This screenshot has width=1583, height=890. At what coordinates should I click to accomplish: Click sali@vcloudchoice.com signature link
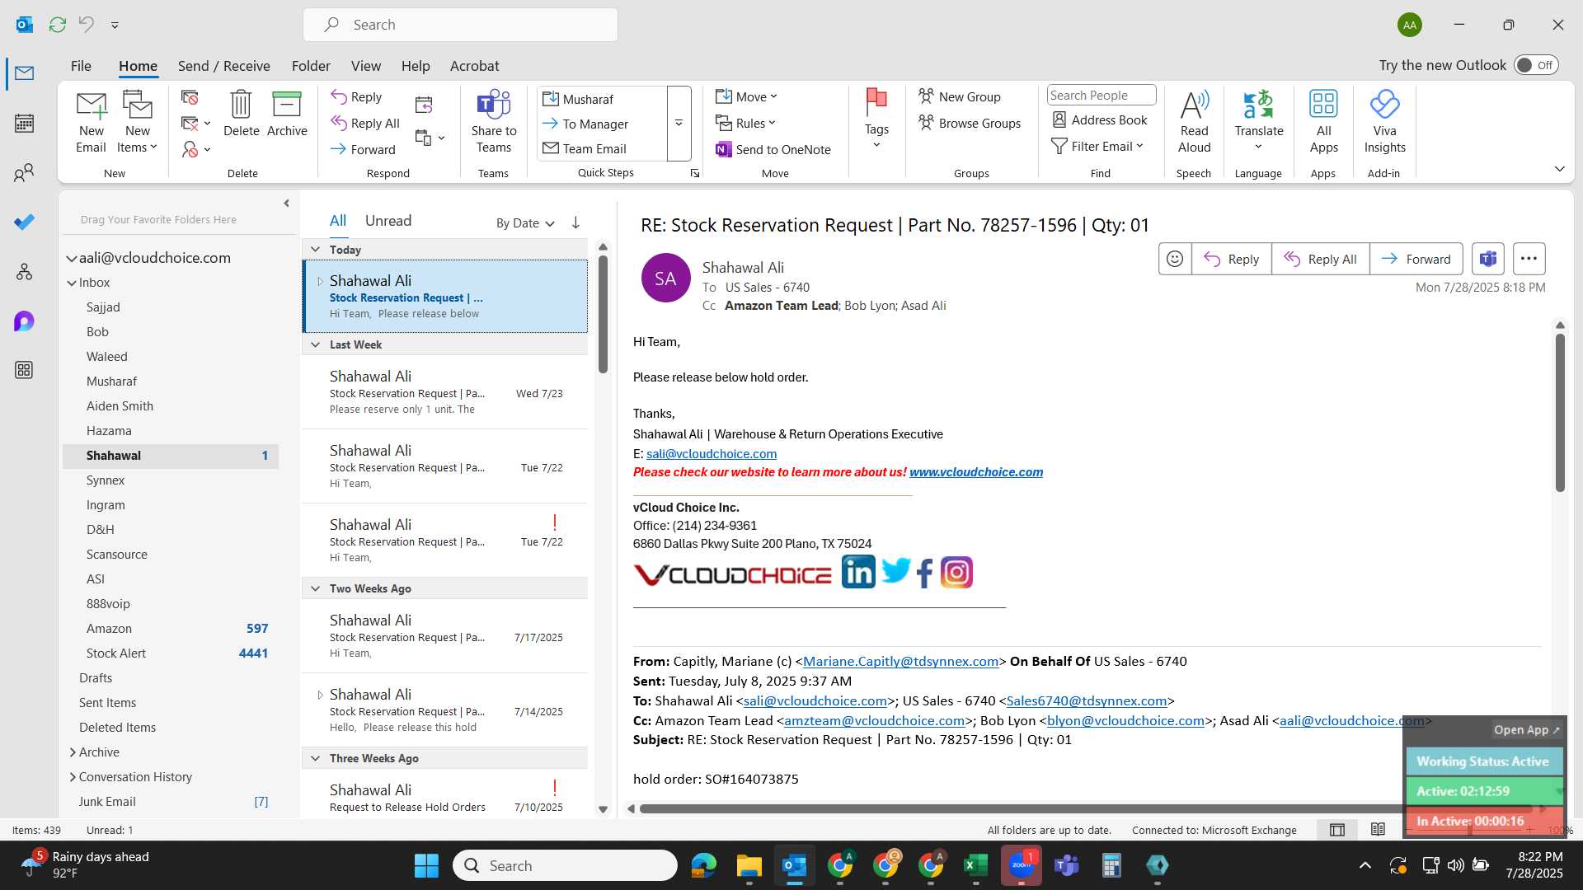click(x=711, y=453)
